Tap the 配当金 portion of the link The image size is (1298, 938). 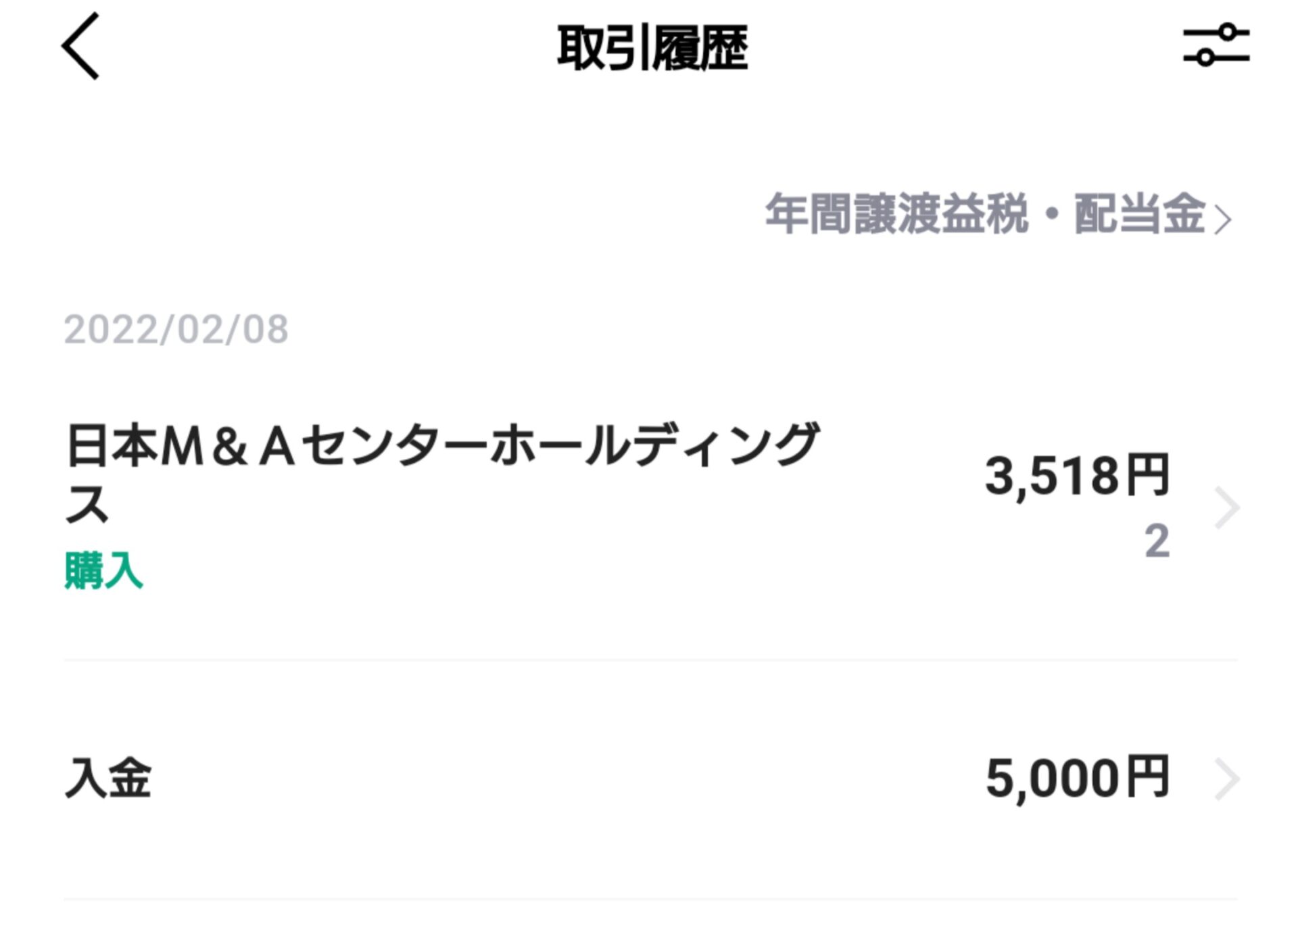tap(1138, 214)
